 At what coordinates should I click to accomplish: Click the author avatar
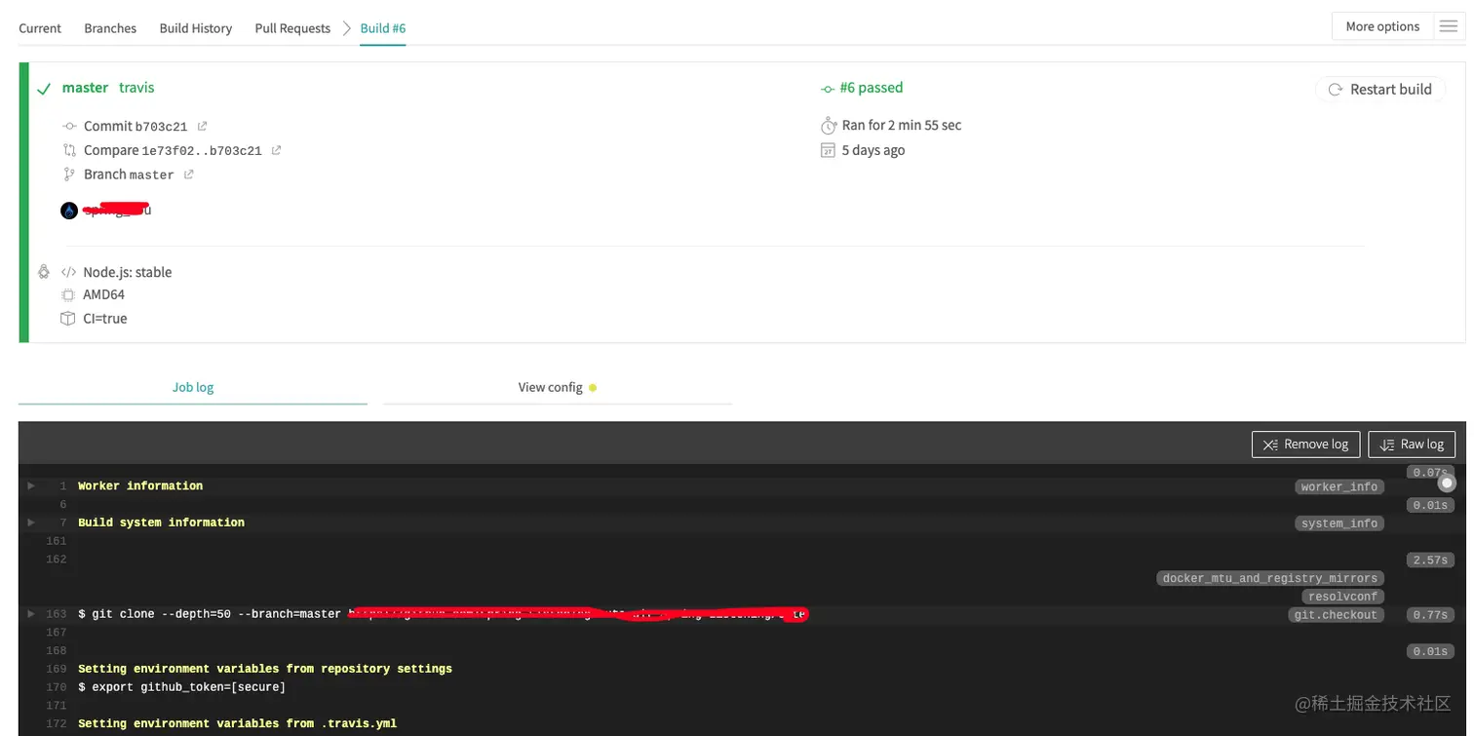coord(69,211)
